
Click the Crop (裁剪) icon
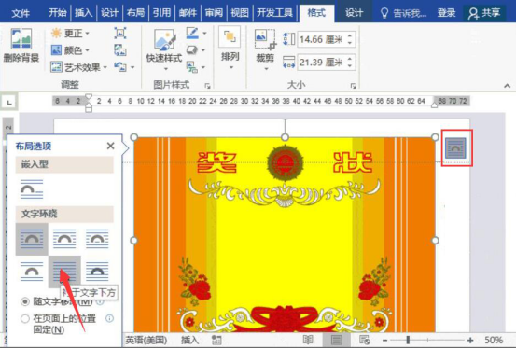coord(265,40)
